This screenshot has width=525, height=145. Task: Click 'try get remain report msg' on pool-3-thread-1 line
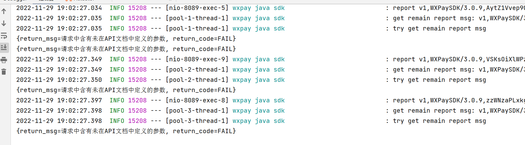pos(439,121)
